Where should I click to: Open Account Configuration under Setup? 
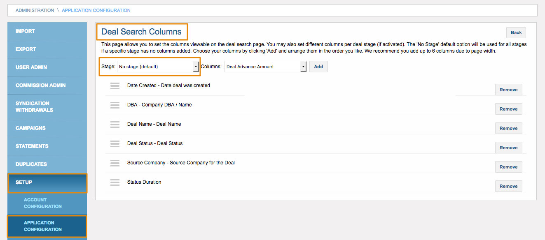pos(47,203)
